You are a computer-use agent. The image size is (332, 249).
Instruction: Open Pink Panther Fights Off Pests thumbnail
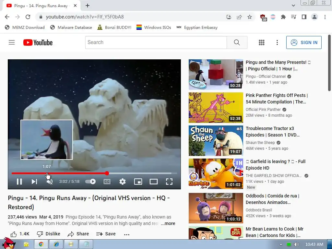pos(216,108)
